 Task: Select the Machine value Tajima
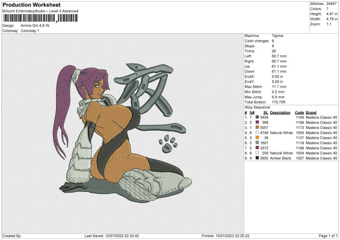coord(277,36)
